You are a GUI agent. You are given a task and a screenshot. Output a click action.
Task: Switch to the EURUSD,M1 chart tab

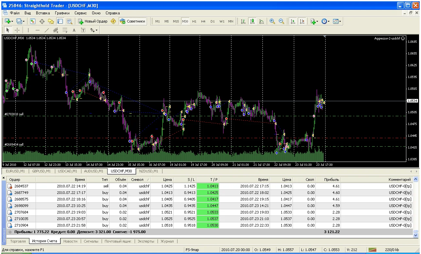tap(15, 171)
